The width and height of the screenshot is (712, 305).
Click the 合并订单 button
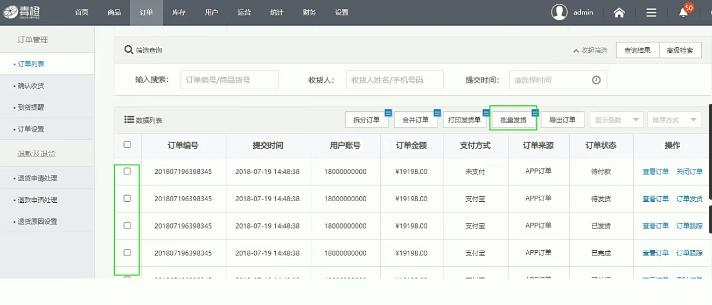415,120
